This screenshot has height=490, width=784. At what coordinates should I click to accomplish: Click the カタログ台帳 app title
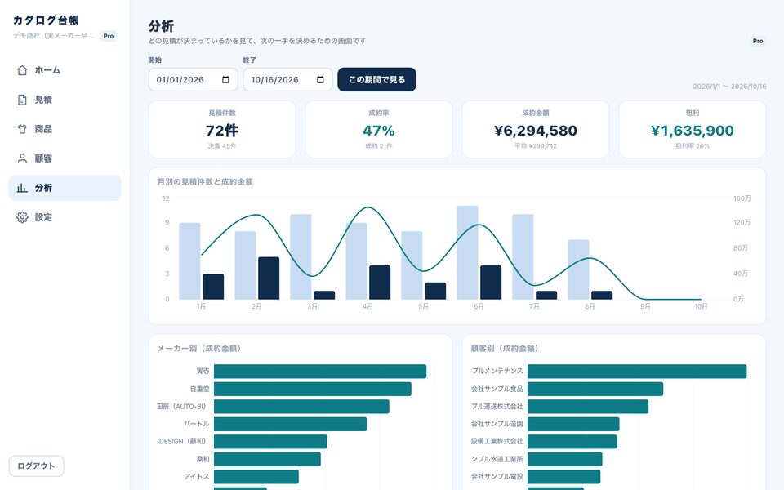click(x=46, y=20)
